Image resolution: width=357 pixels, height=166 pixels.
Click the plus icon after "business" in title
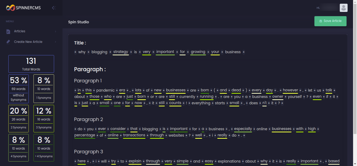click(243, 52)
